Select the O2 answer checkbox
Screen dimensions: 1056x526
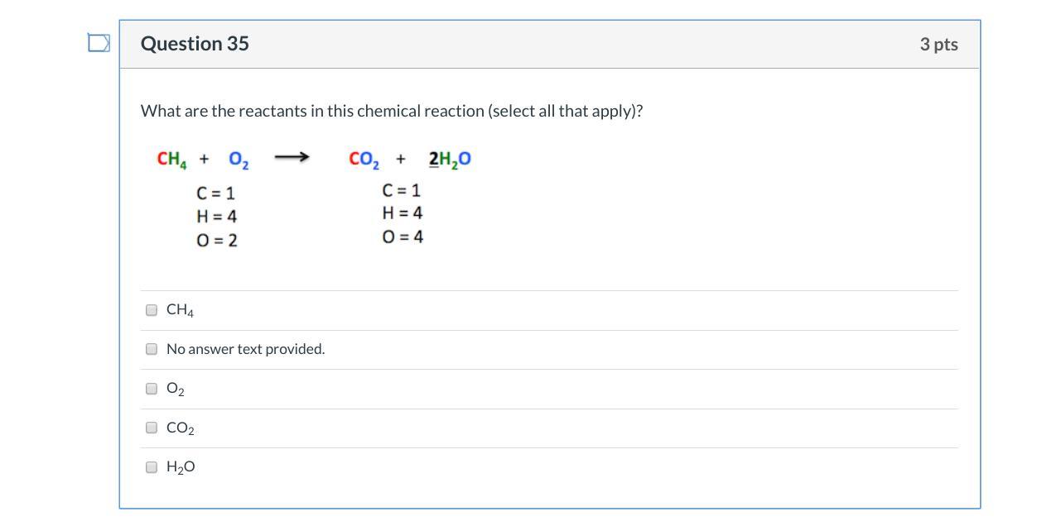point(152,389)
